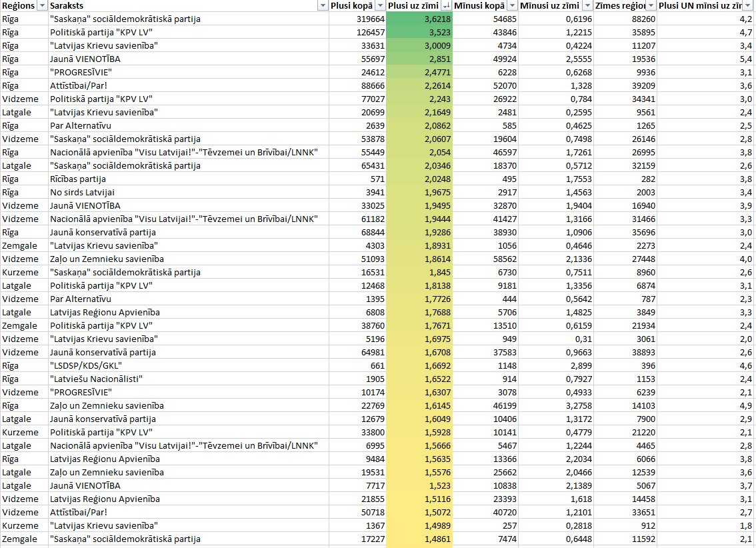
Task: Select the Reģions header cell text
Action: pyautogui.click(x=18, y=6)
